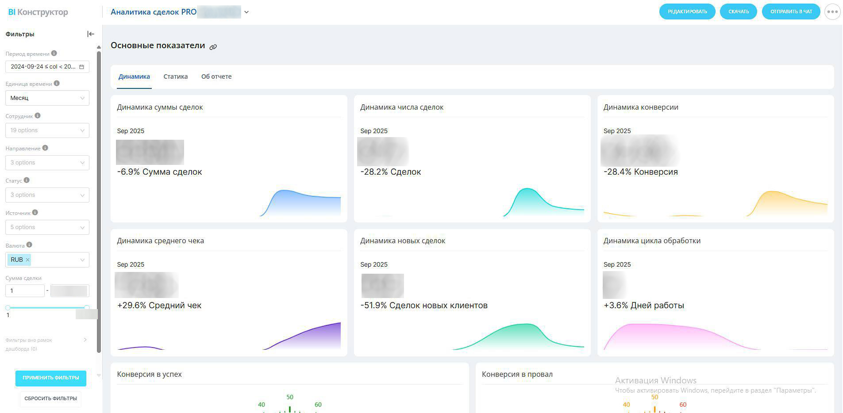The width and height of the screenshot is (843, 413).
Task: Click the link icon beside Основные показатели
Action: click(x=213, y=47)
